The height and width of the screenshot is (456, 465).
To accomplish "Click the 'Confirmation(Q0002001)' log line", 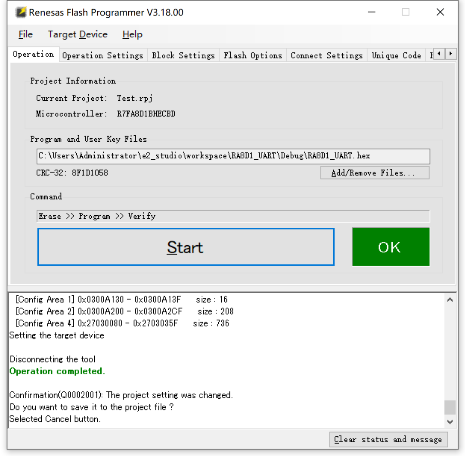I will point(121,395).
